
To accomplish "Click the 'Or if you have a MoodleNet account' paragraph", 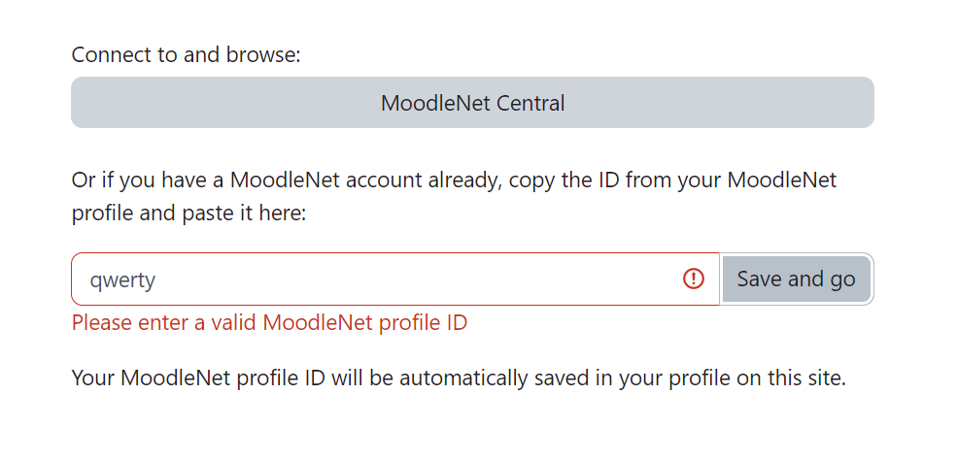I will pos(454,197).
